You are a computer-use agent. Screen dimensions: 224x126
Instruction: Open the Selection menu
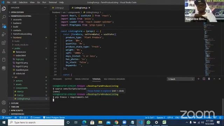(23, 2)
